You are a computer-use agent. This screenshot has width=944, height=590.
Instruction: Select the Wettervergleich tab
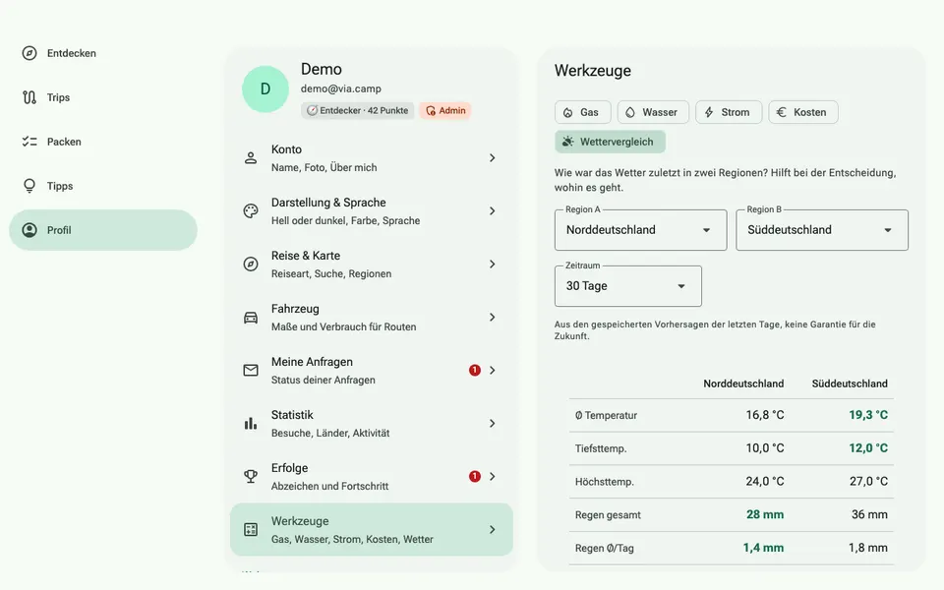610,142
